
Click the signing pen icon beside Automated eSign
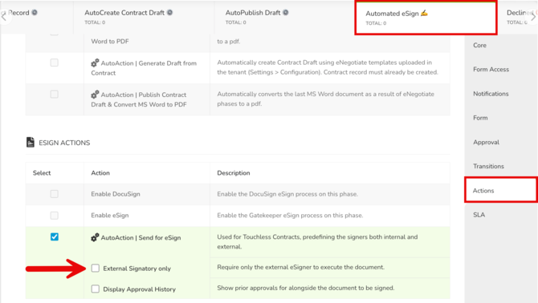[x=424, y=13]
